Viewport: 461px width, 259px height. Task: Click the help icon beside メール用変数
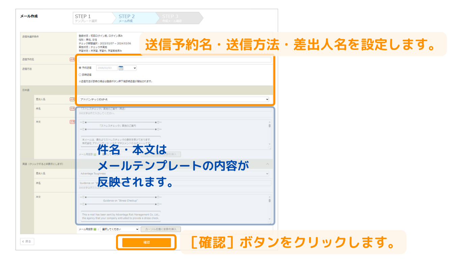coord(95,229)
